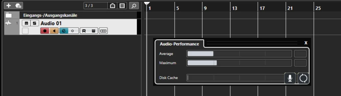Click ruler at bar 9
Image resolution: width=341 pixels, height=96 pixels.
[205, 8]
